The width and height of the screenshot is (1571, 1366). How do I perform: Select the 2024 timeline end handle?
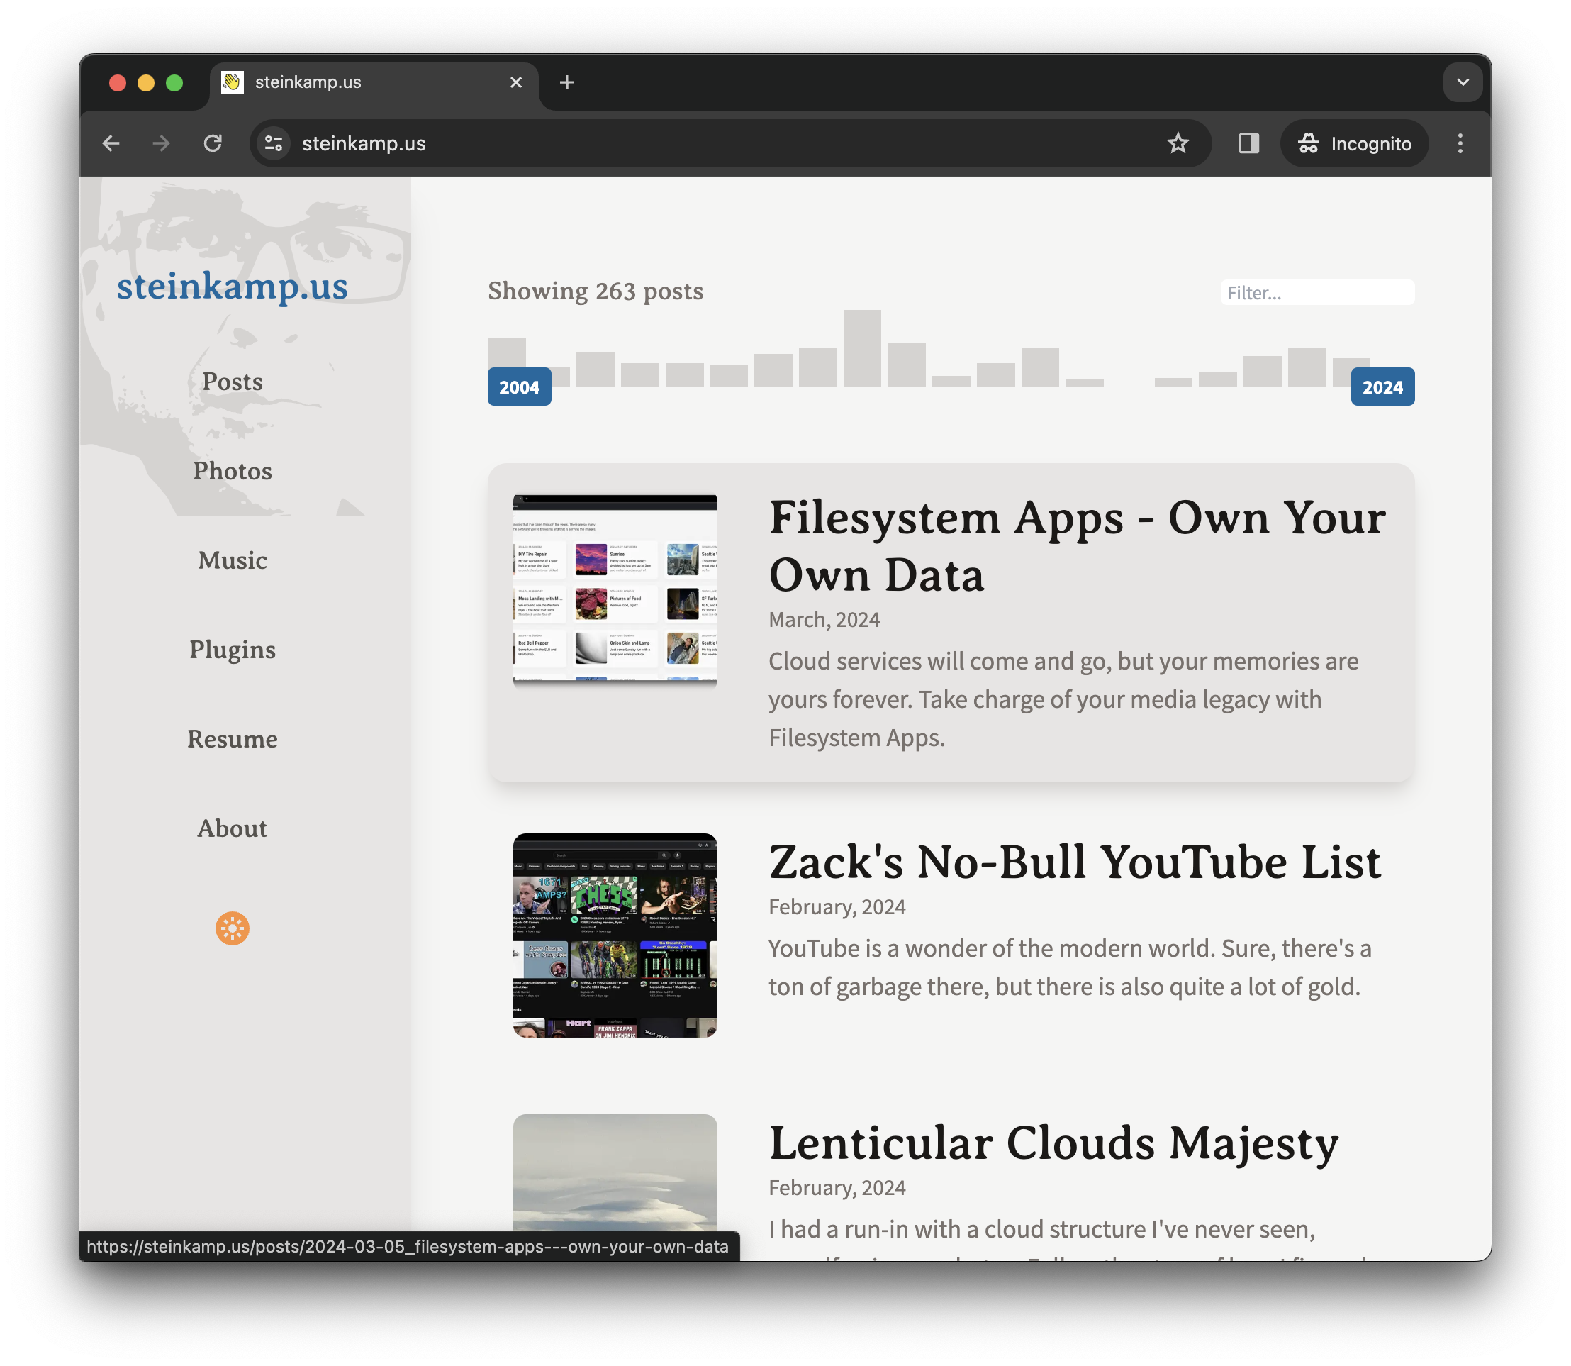pos(1382,387)
